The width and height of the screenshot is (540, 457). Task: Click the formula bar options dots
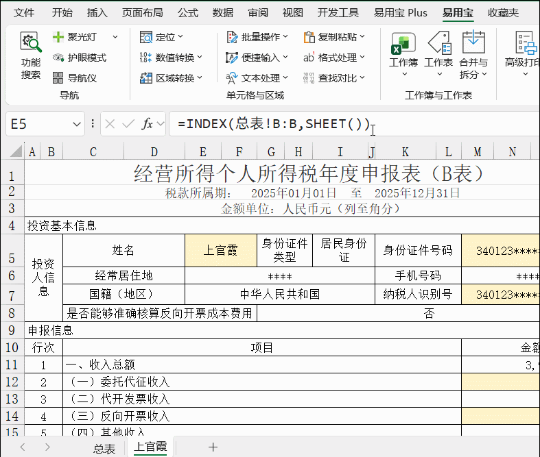93,123
